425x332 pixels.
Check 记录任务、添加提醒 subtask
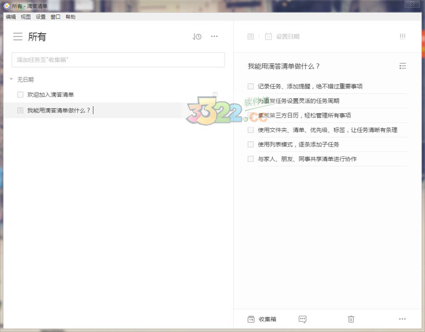coord(251,86)
